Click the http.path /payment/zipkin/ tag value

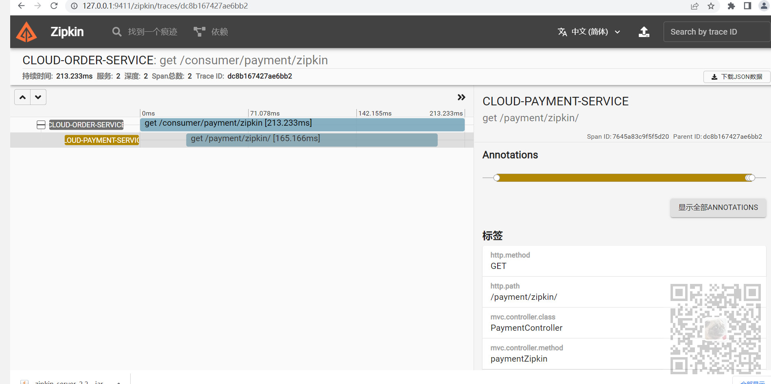point(524,297)
